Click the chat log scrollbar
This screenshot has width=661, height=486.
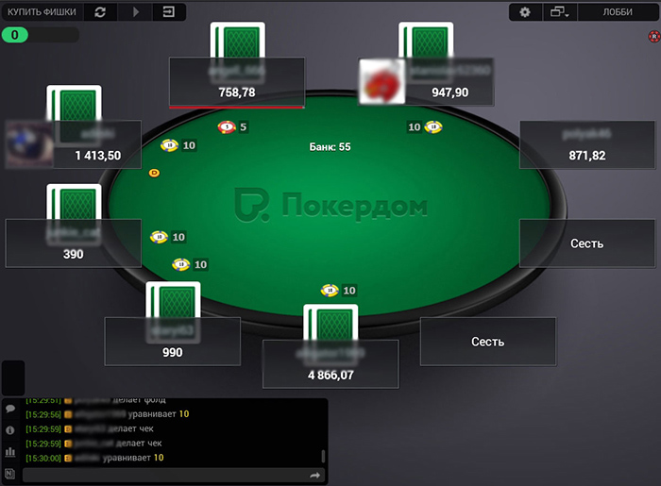pyautogui.click(x=323, y=456)
